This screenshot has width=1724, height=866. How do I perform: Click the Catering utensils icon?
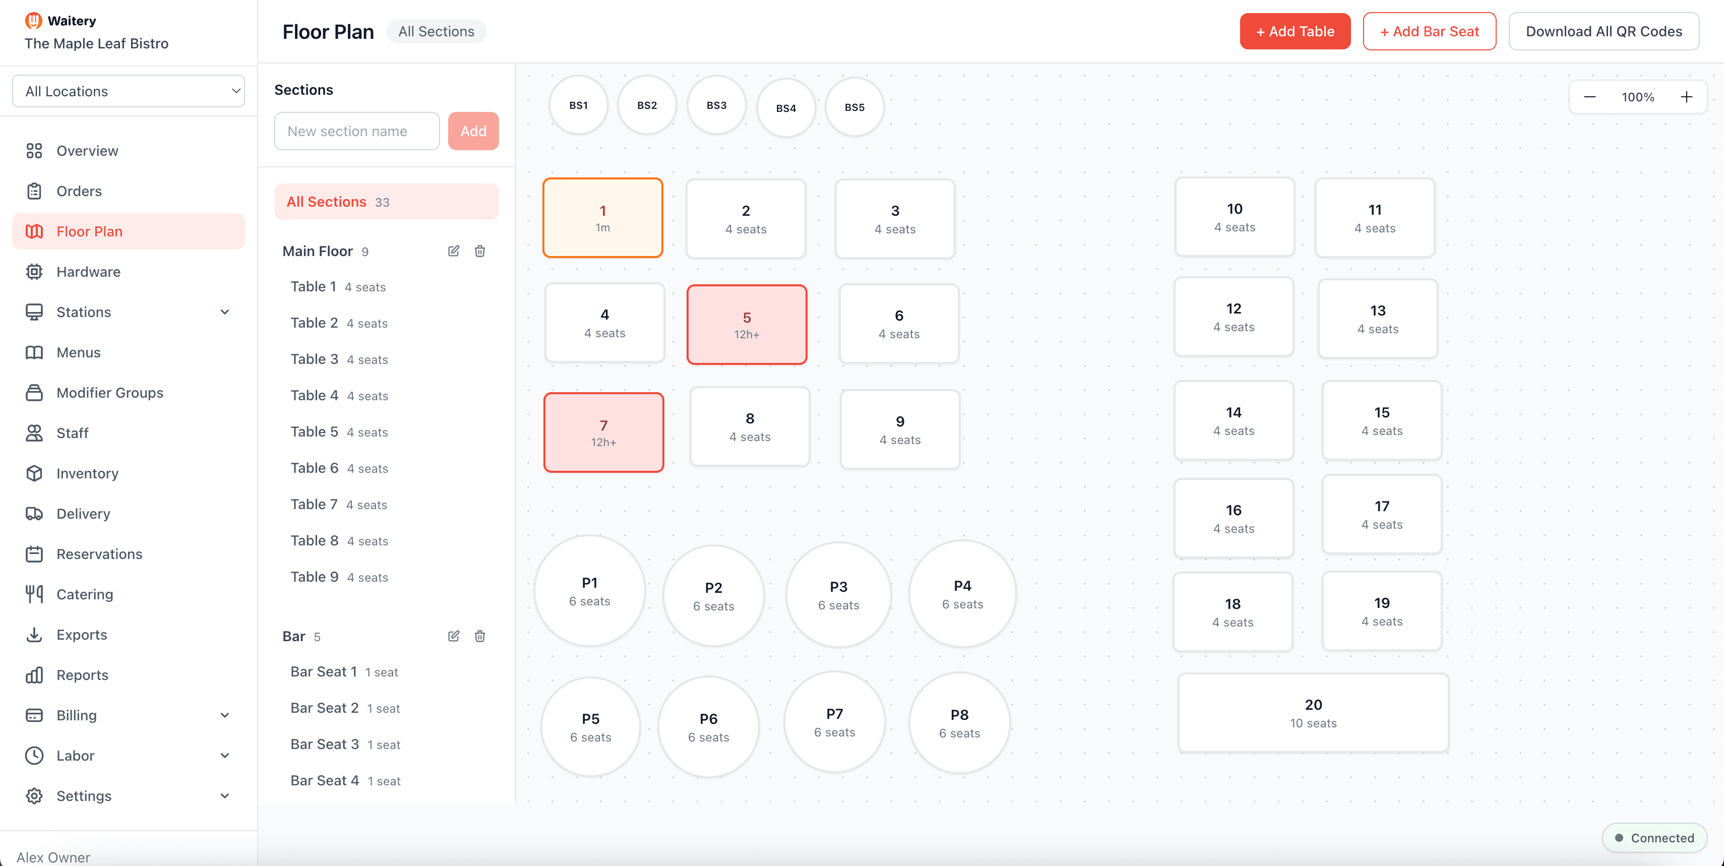(34, 594)
